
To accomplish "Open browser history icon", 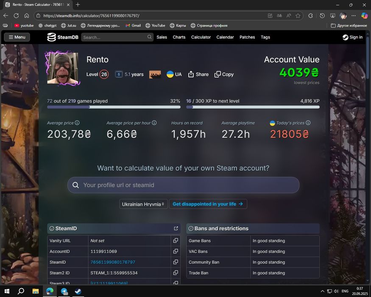I will [x=322, y=16].
